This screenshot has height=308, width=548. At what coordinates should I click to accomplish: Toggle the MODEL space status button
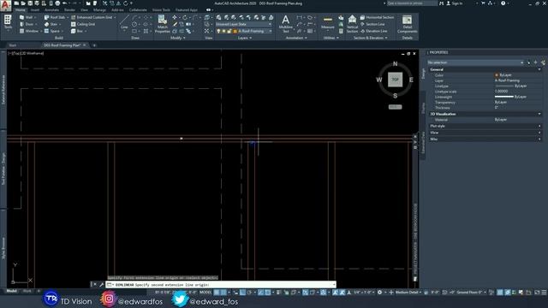(x=205, y=293)
